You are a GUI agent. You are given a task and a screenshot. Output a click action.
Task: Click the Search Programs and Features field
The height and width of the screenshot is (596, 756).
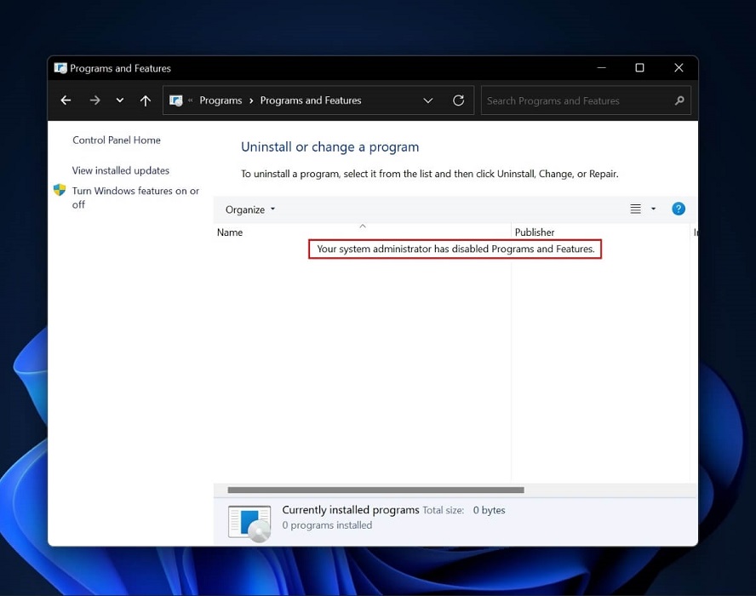pyautogui.click(x=577, y=100)
